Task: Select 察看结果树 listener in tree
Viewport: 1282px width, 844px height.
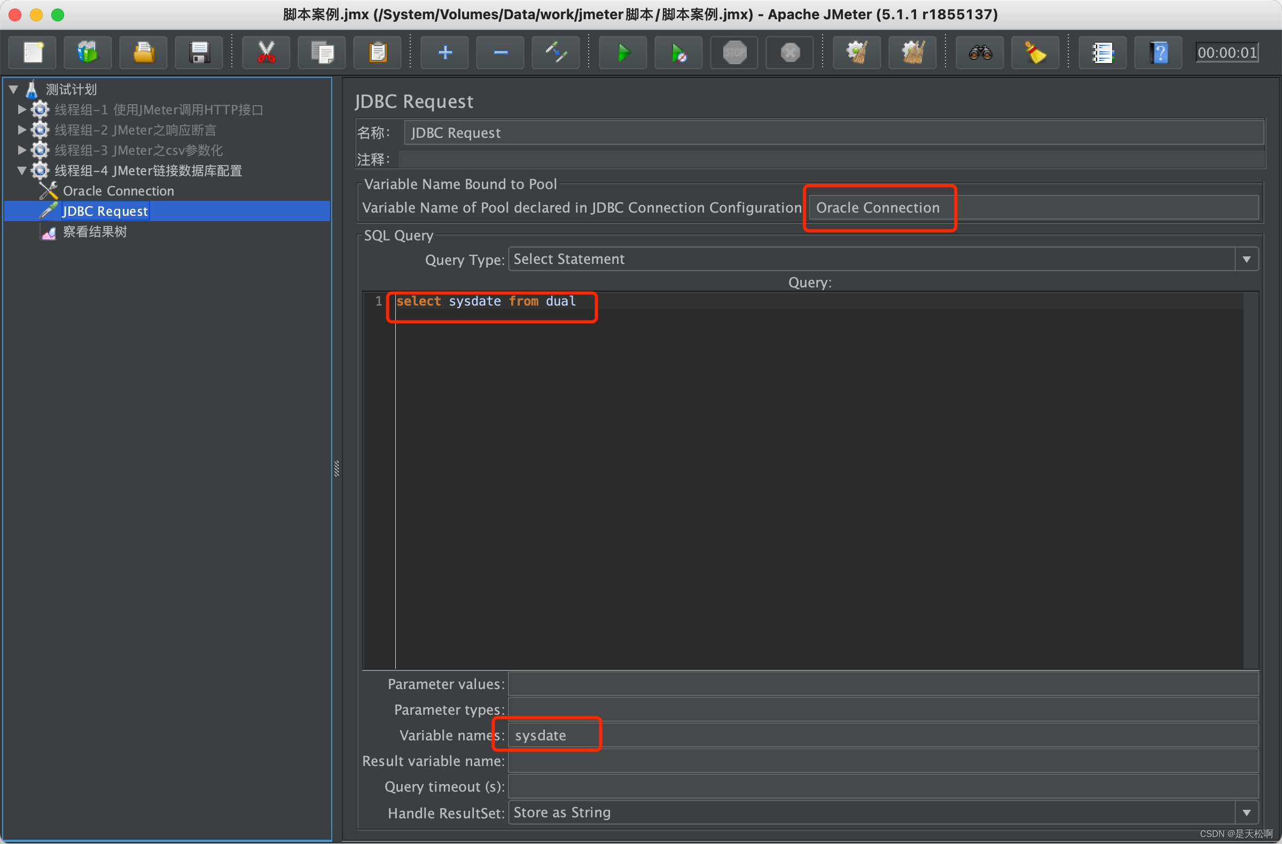Action: [x=95, y=232]
